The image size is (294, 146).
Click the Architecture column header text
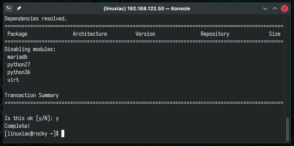pos(90,34)
